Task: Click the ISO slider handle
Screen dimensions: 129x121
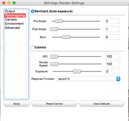Action: pos(54,57)
